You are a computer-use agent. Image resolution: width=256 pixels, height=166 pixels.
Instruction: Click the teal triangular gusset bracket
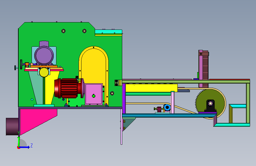click(128, 124)
